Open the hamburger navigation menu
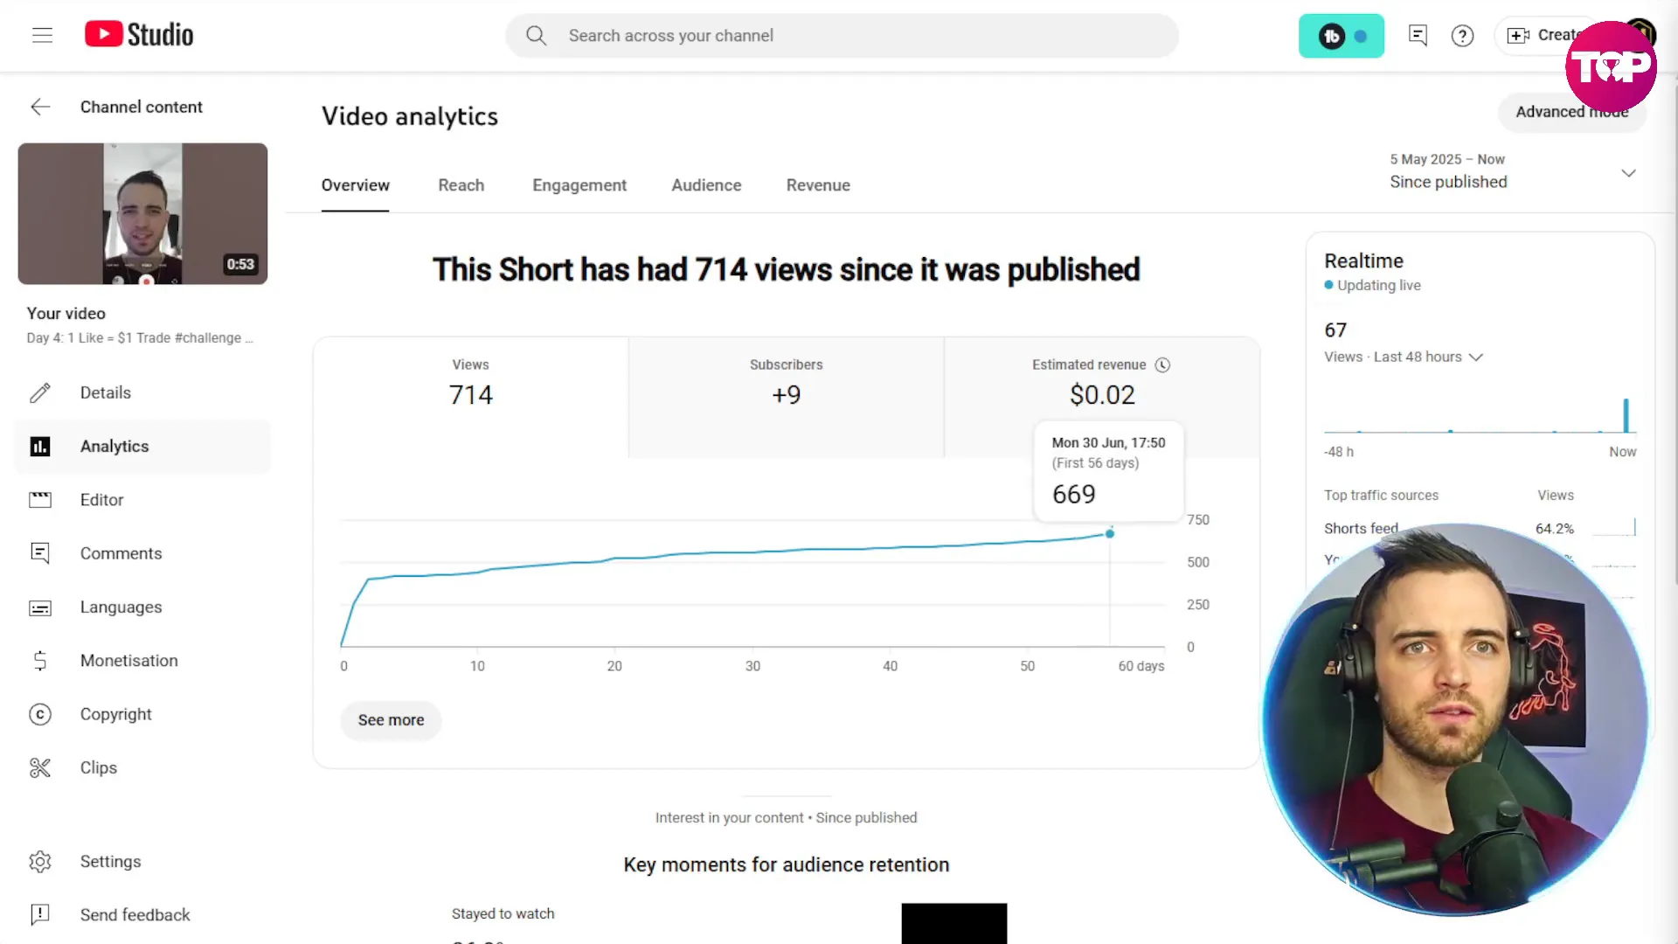This screenshot has width=1678, height=944. click(x=42, y=35)
